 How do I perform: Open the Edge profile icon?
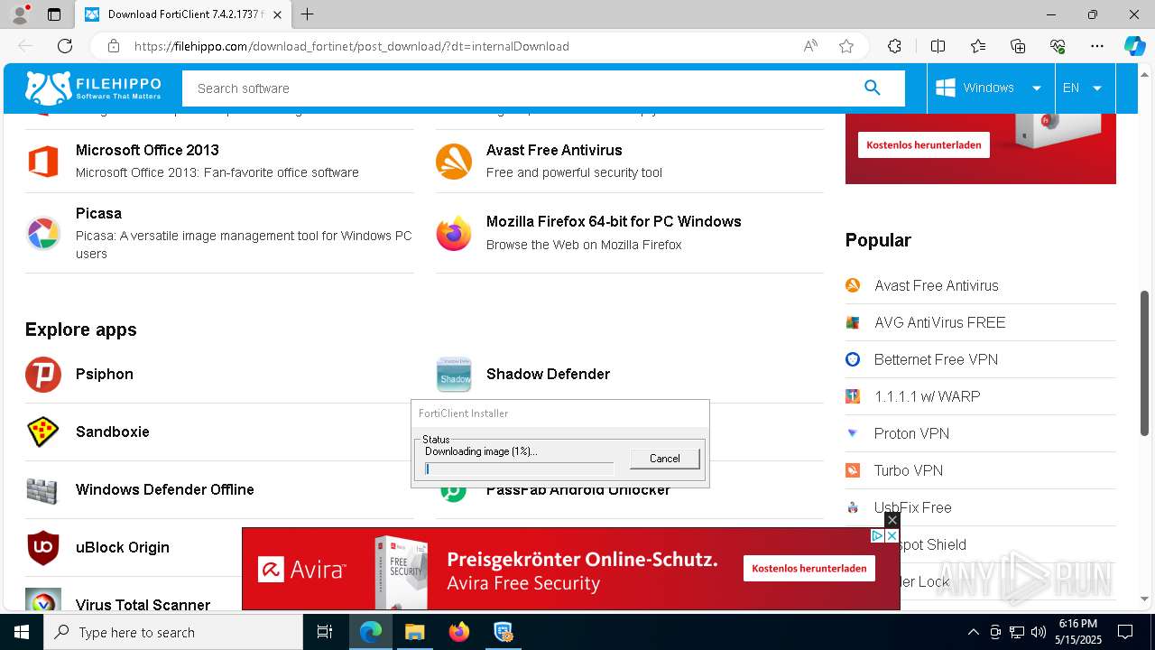19,14
